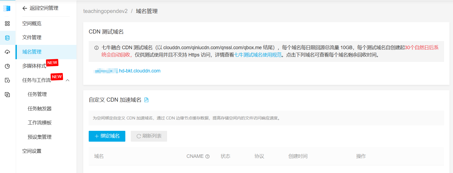The width and height of the screenshot is (453, 173).
Task: Click the back arrow beside 返回空间管理
Action: click(25, 8)
